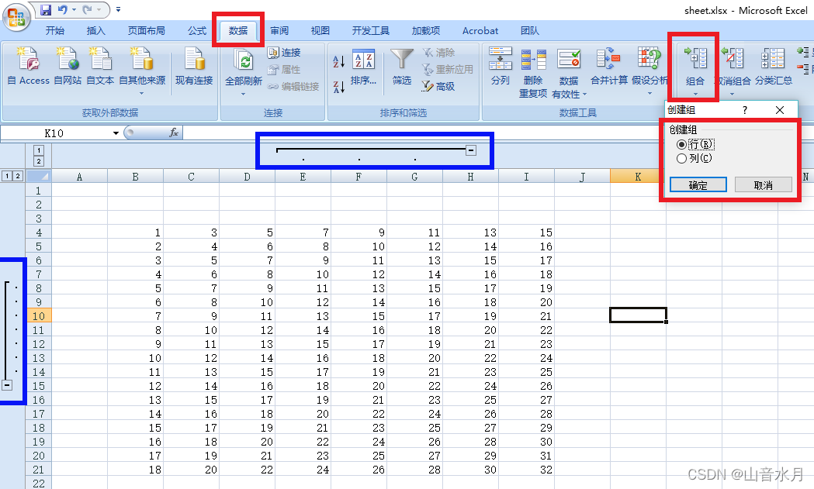The image size is (814, 489).
Task: Open the 开始 Home tab
Action: coord(55,30)
